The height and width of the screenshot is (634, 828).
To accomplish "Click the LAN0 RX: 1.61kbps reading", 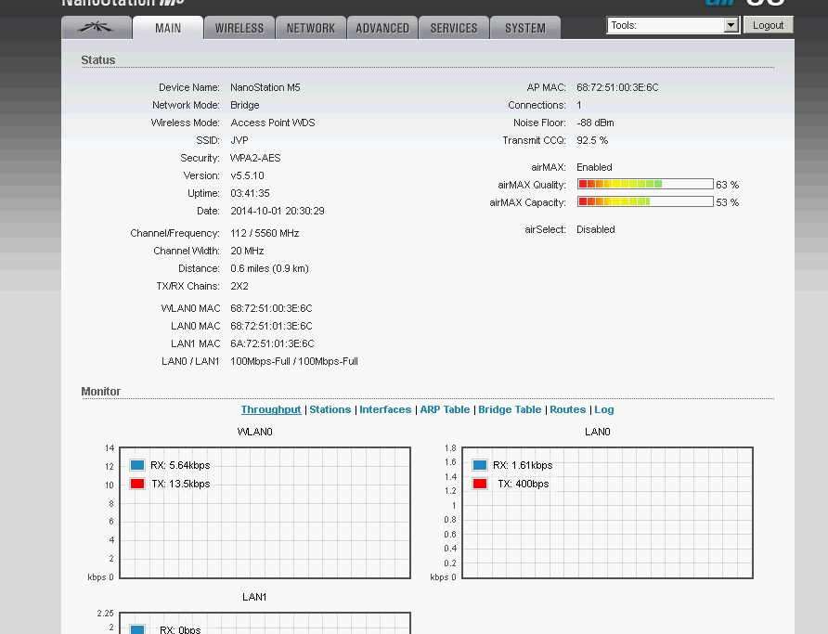I will (x=523, y=465).
